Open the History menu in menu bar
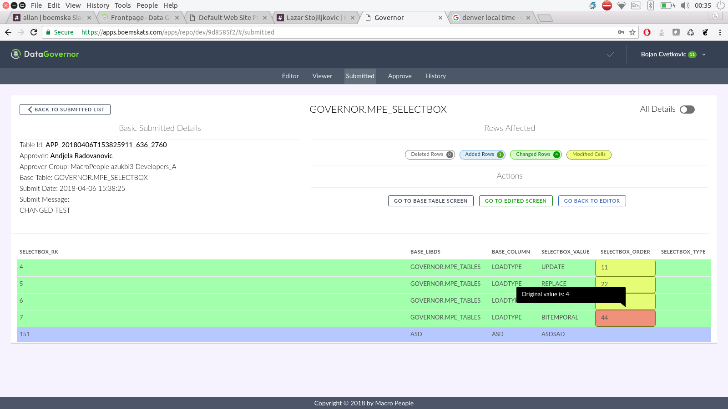Screen dimensions: 728x409 point(98,5)
